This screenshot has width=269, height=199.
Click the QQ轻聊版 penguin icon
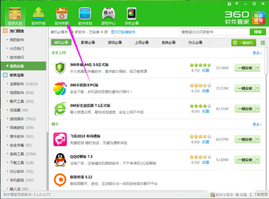[x=60, y=160]
